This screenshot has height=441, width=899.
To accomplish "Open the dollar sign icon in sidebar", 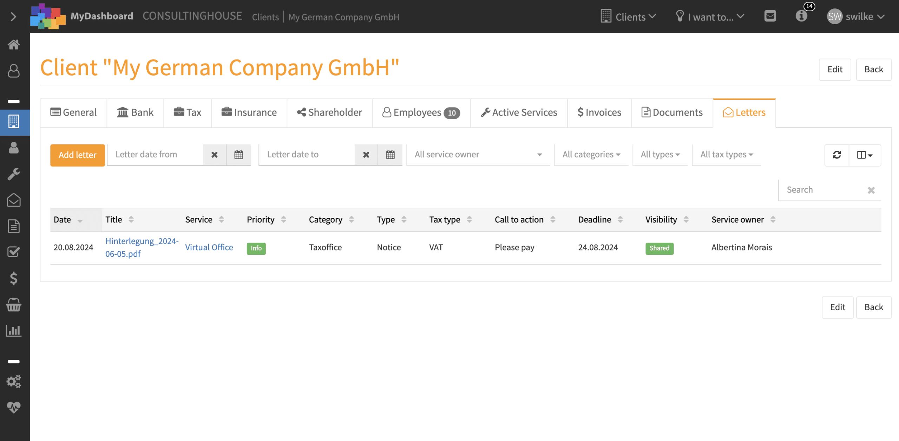I will pos(14,278).
